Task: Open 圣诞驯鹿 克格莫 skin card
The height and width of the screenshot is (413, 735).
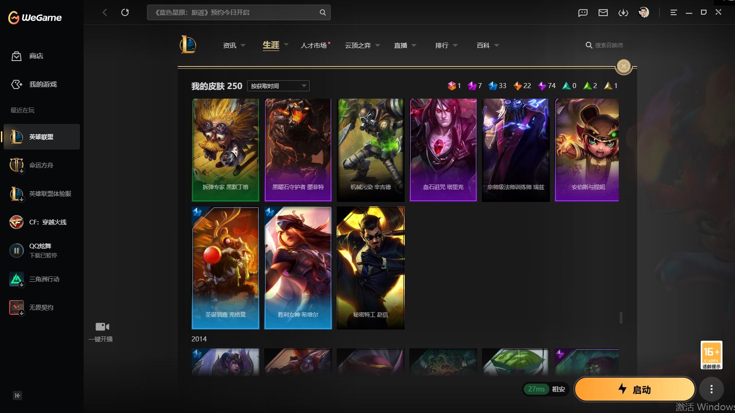Action: (x=225, y=268)
